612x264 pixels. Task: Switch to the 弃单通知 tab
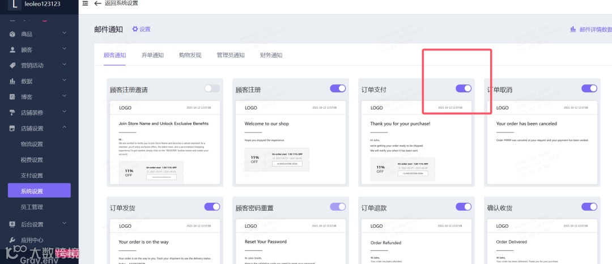[152, 56]
